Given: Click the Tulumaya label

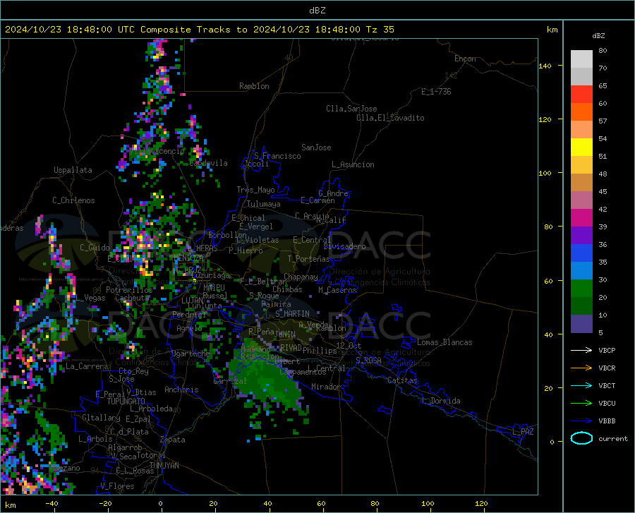Looking at the screenshot, I should tap(264, 204).
